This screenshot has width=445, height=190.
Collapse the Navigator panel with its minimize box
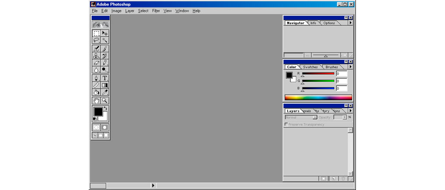(346, 17)
